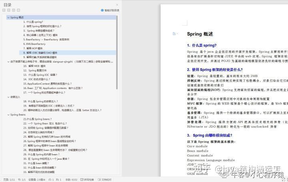Click the Core module line in document
The width and height of the screenshot is (288, 182).
[197, 146]
